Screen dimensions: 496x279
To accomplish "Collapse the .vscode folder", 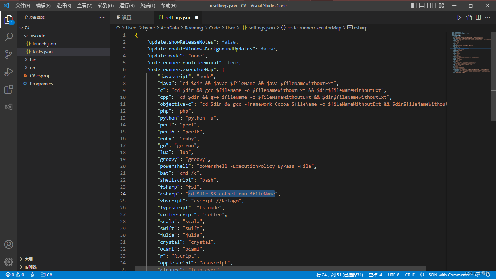I will point(64,36).
